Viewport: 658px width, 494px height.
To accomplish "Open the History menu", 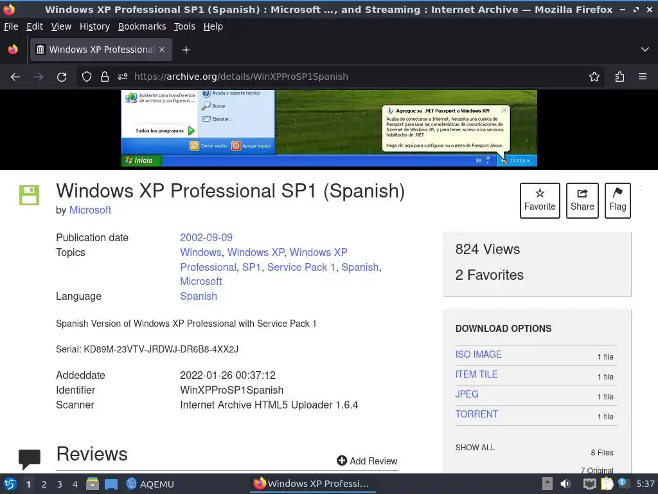I will pos(95,26).
